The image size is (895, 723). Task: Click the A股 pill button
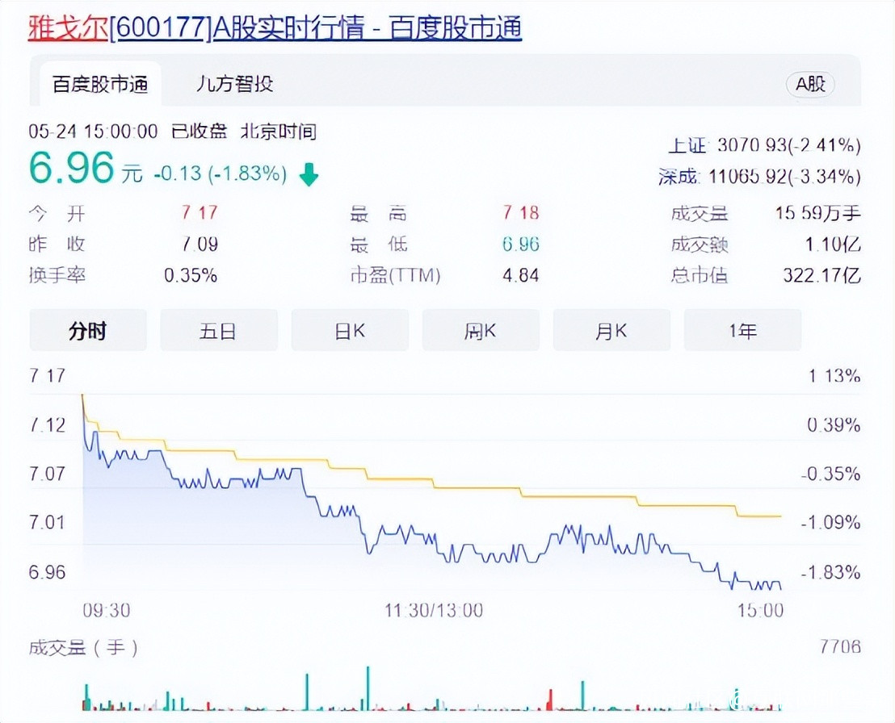tap(810, 85)
